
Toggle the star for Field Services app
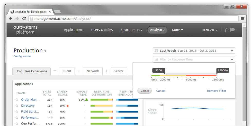point(17,112)
